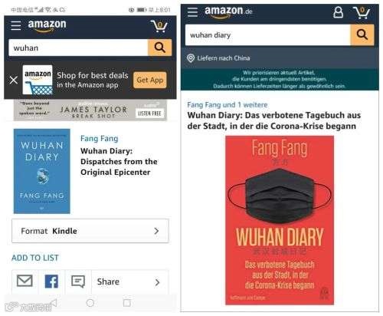Expand the Share options chevron
This screenshot has width=383, height=316.
[x=157, y=282]
